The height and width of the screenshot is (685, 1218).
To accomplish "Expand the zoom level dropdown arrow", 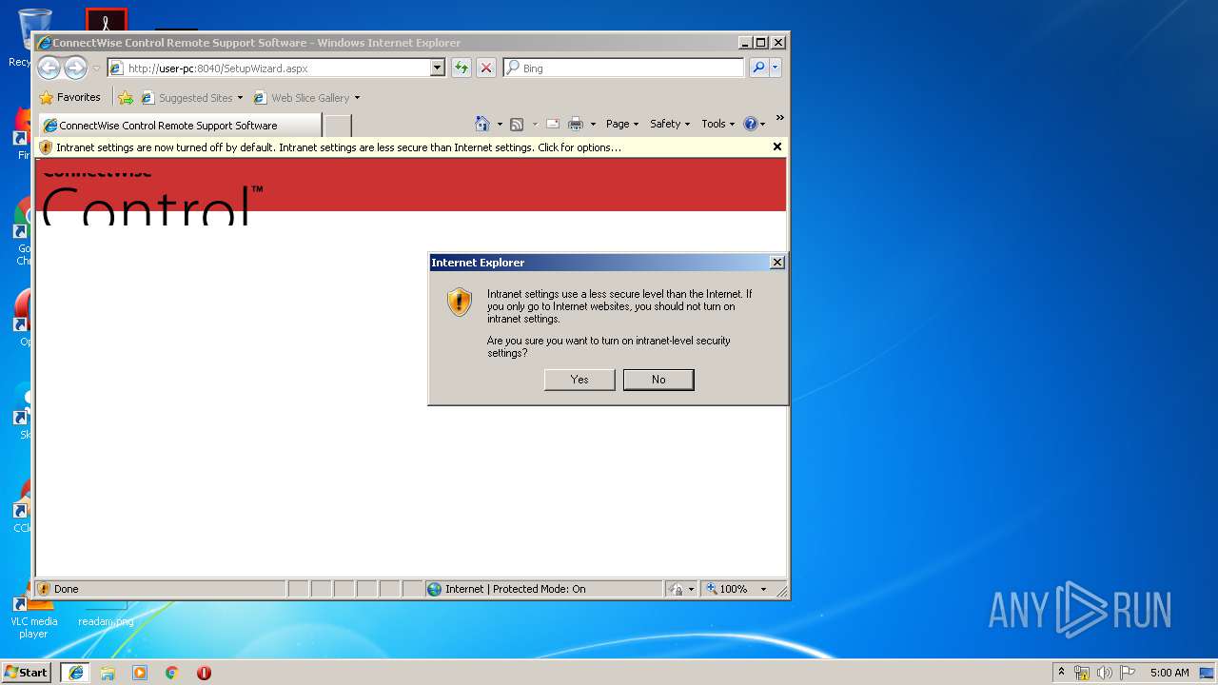I will coord(763,589).
